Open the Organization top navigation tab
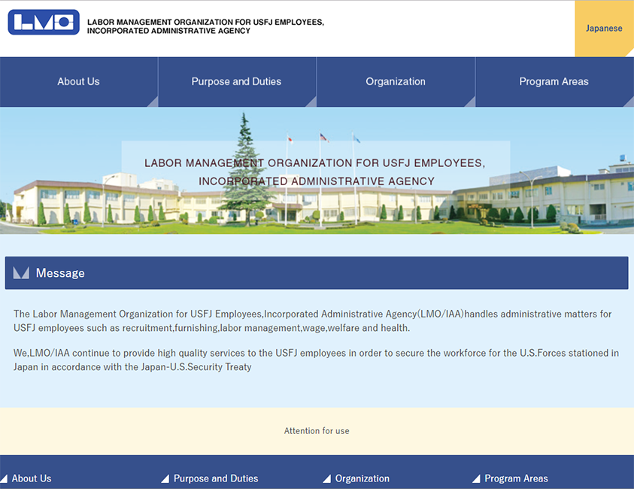This screenshot has width=634, height=489. click(396, 82)
